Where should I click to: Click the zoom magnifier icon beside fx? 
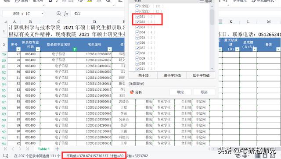(59, 14)
